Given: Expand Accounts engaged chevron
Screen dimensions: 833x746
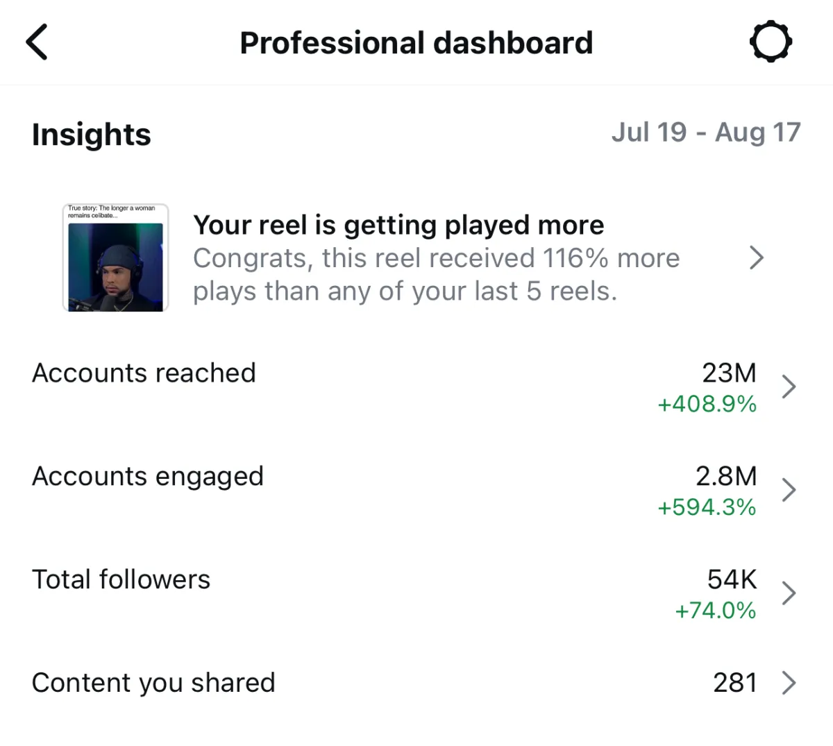Looking at the screenshot, I should tap(789, 490).
